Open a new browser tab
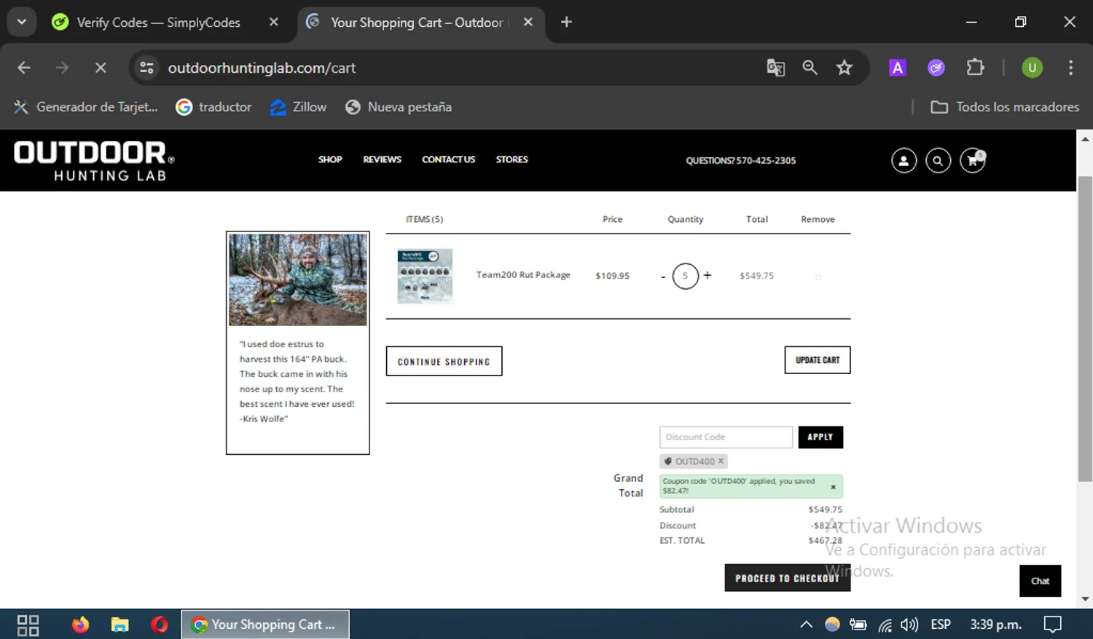Screen dimensions: 1093x639 (566, 22)
